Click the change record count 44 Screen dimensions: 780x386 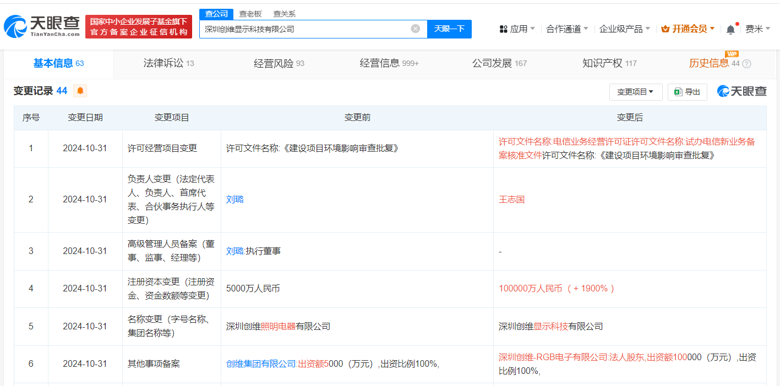click(x=62, y=91)
